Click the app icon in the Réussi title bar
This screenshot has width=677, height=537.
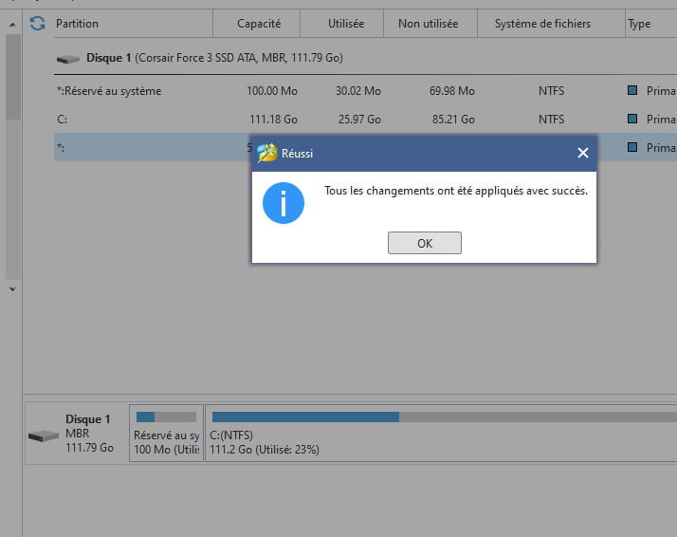(266, 153)
